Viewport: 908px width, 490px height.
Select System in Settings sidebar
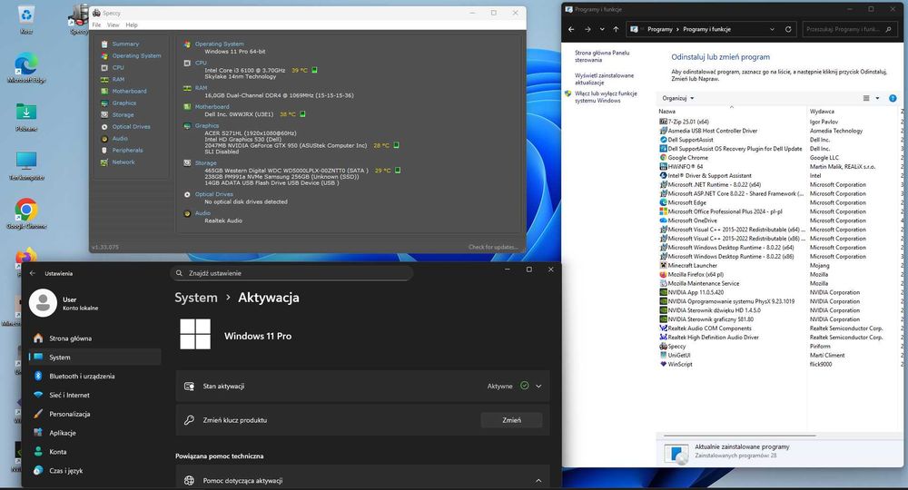[x=94, y=358]
